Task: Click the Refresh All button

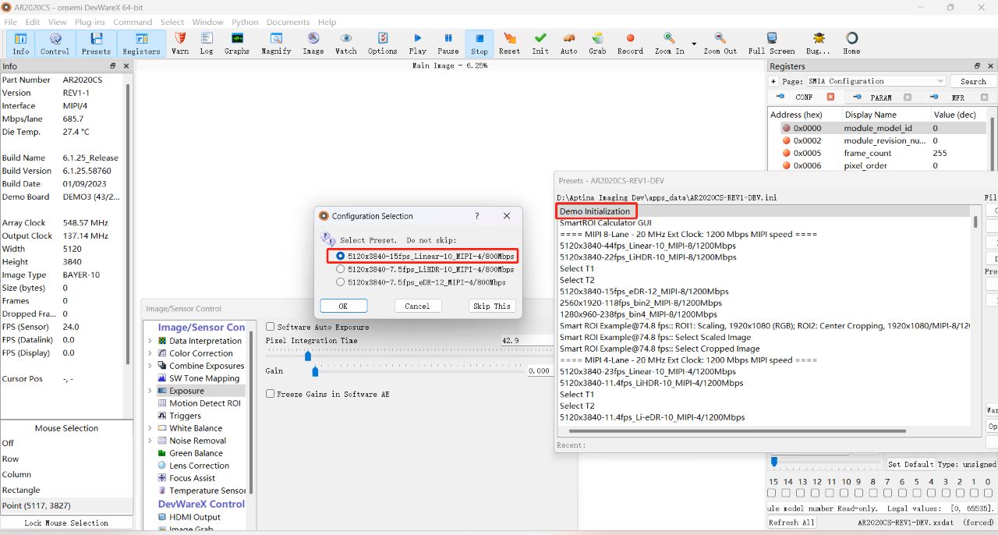Action: point(791,523)
